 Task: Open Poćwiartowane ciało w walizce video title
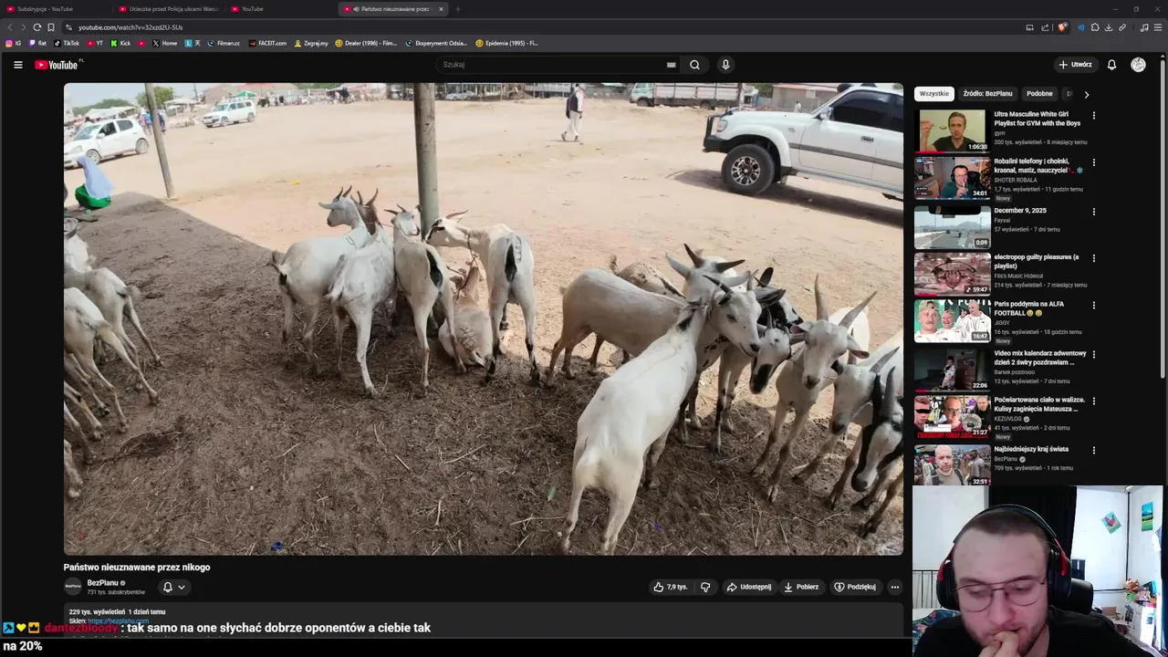point(1039,404)
